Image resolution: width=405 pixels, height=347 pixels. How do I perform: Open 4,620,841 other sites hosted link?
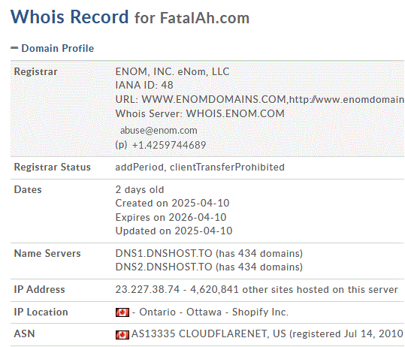pyautogui.click(x=294, y=290)
